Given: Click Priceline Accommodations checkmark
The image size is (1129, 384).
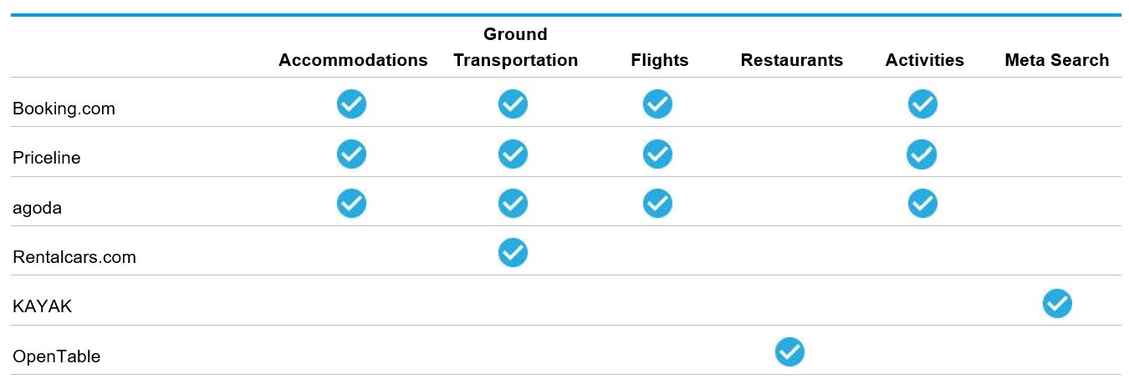Looking at the screenshot, I should (x=351, y=154).
